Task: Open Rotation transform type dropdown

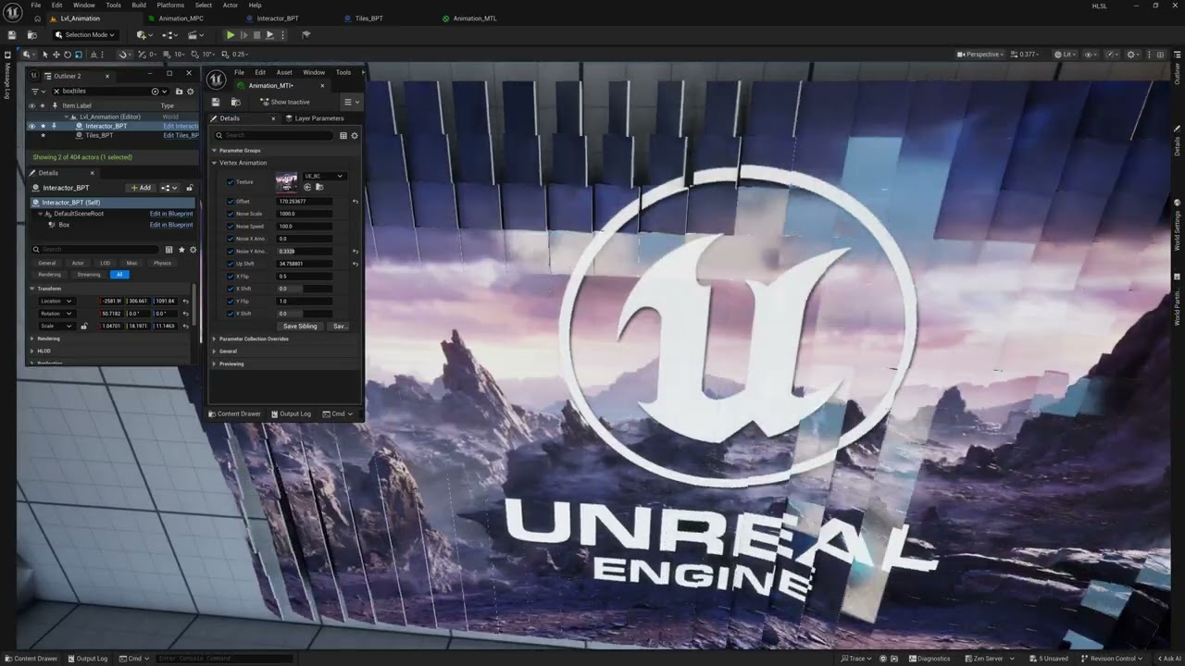Action: [56, 314]
